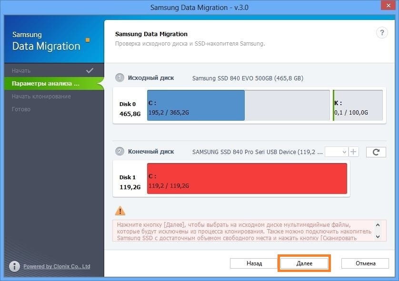
Task: Click the help question mark icon
Action: pos(382,33)
